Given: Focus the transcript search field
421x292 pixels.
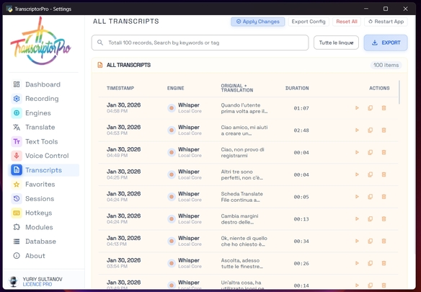Looking at the screenshot, I should 200,43.
